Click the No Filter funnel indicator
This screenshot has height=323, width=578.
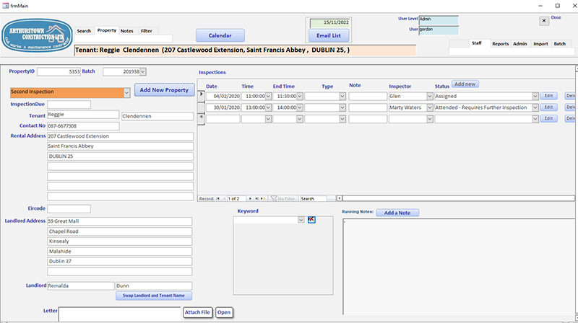pyautogui.click(x=282, y=199)
